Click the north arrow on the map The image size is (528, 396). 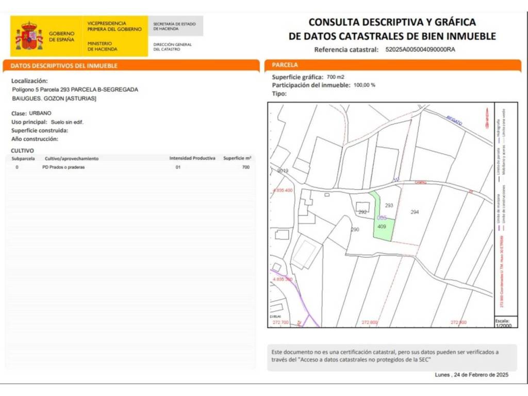click(486, 119)
